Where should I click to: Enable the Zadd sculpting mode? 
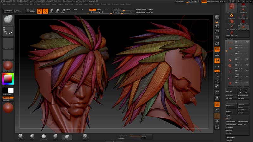click(92, 9)
